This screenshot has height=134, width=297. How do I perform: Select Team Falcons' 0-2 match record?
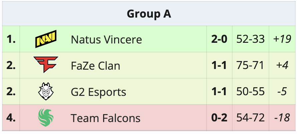click(x=219, y=118)
